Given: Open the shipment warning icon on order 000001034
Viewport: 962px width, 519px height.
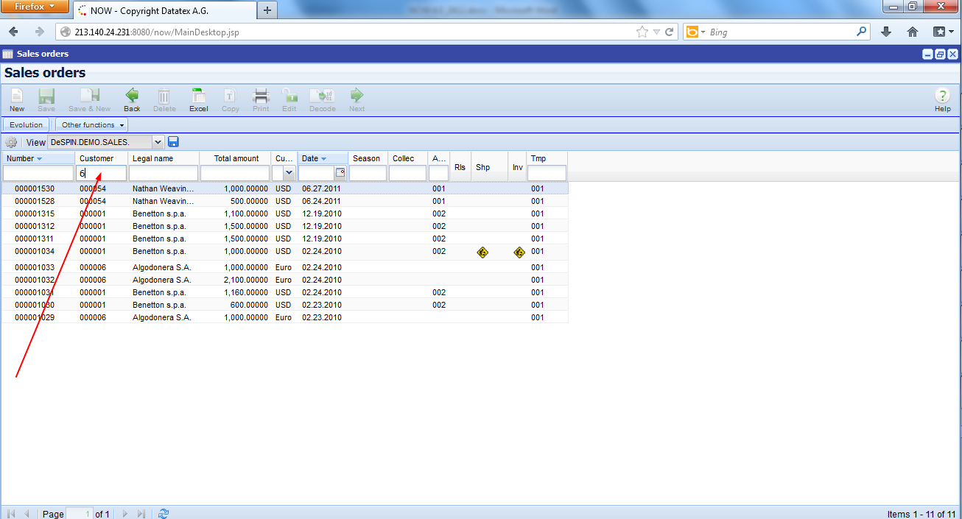Looking at the screenshot, I should [482, 252].
